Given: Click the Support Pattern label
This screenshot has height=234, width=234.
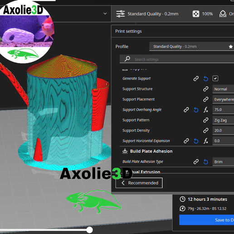Looking at the screenshot, I should (x=136, y=120).
